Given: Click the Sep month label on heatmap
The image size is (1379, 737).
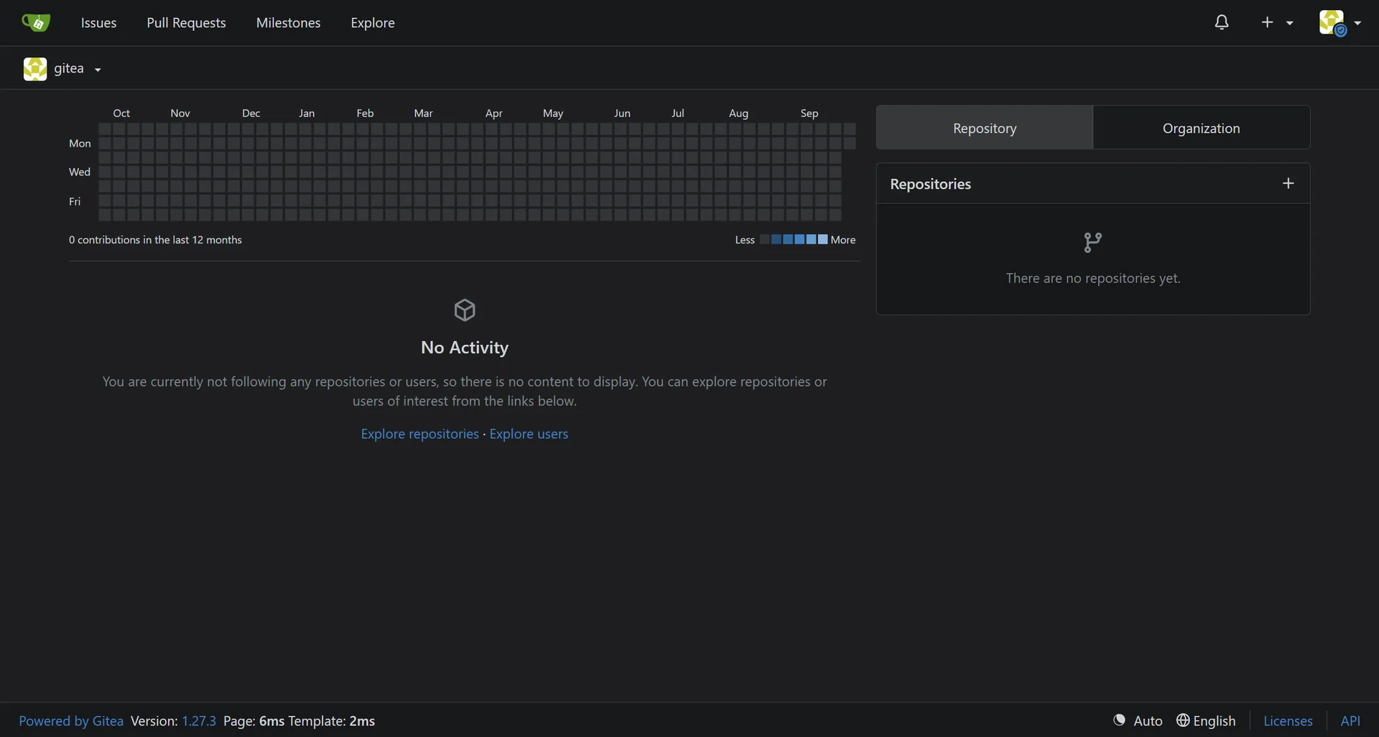Looking at the screenshot, I should click(809, 113).
